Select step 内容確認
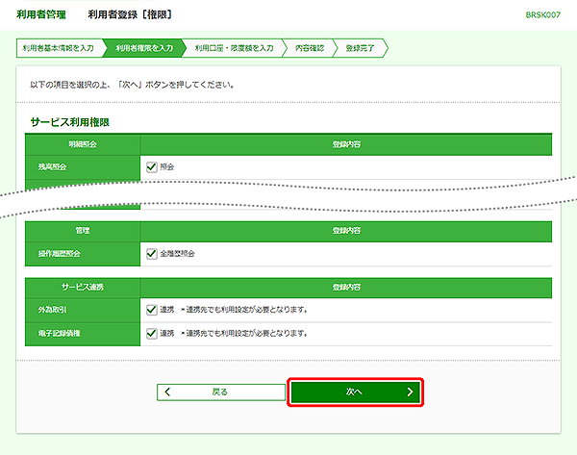This screenshot has width=577, height=455. [310, 48]
